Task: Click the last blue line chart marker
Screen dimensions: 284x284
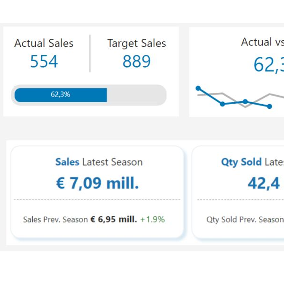Action: 269,106
